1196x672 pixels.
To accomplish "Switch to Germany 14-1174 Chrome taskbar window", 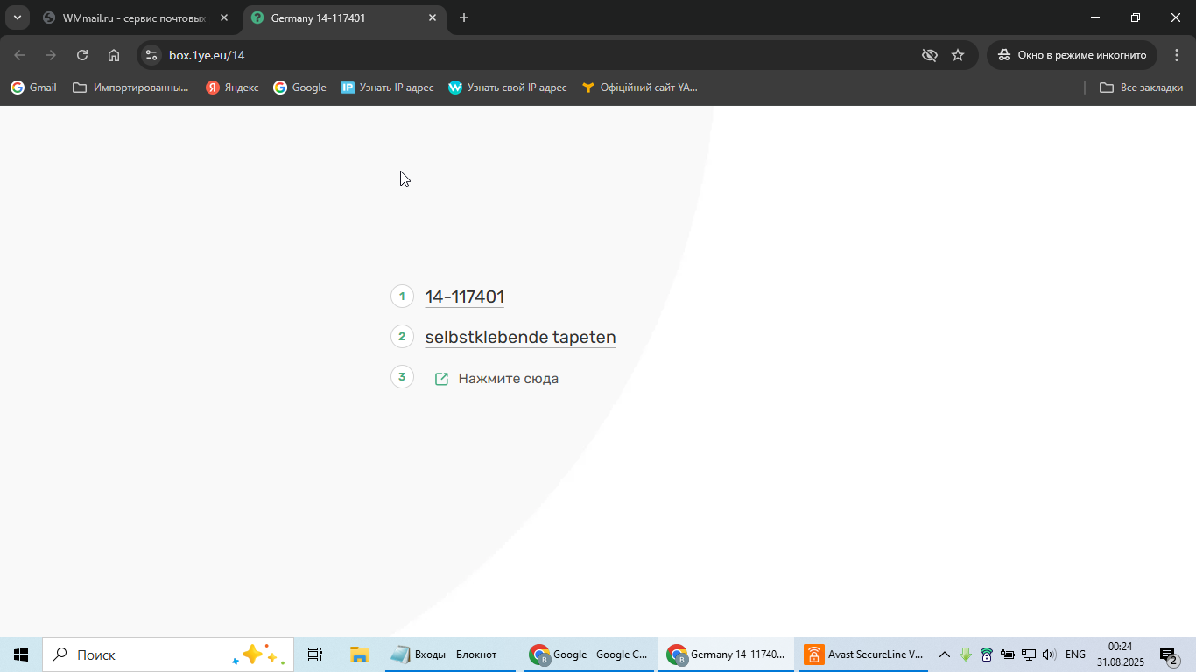I will (726, 654).
